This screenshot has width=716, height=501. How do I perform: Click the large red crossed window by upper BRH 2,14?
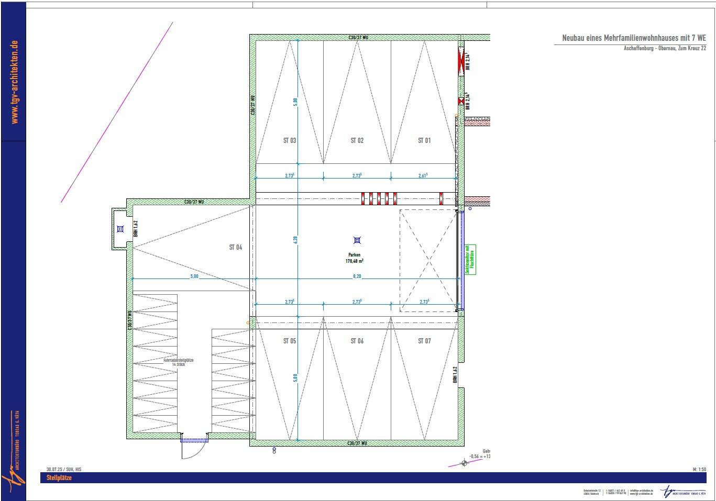pos(461,61)
